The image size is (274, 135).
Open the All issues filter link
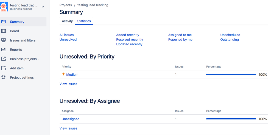point(66,35)
